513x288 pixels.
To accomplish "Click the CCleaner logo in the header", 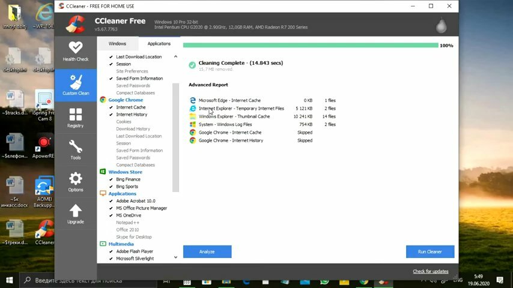I will pos(76,25).
